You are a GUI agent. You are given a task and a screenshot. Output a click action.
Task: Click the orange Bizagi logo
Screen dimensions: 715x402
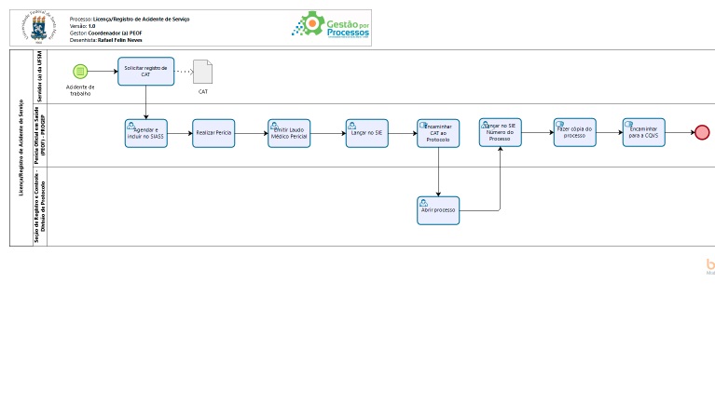(x=710, y=265)
